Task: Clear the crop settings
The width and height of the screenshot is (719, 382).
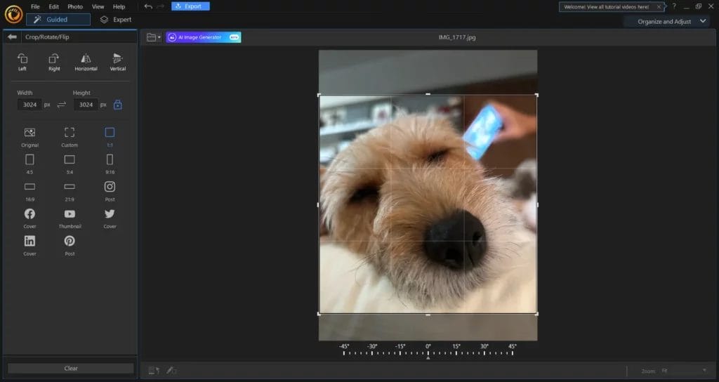Action: [71, 368]
